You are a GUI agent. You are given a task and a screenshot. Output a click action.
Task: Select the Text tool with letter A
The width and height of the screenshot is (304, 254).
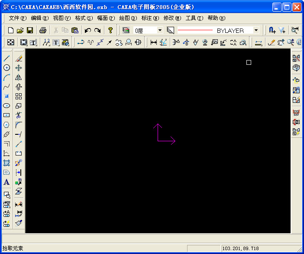6,182
